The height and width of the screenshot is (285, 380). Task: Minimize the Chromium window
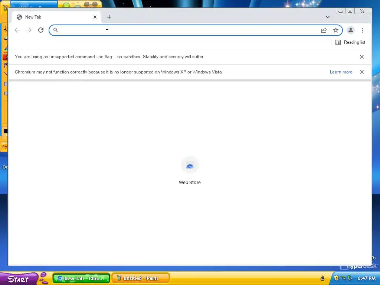pos(341,11)
